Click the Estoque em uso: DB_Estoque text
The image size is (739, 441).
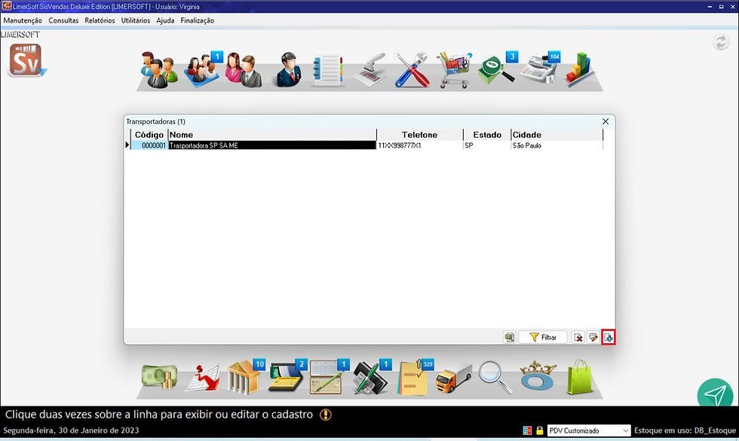click(685, 430)
